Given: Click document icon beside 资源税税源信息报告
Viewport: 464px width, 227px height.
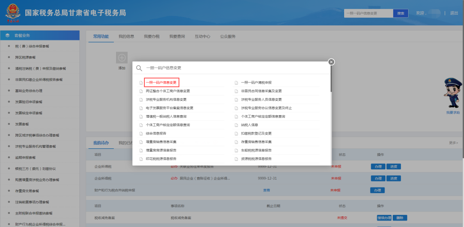Looking at the screenshot, I should coord(236,159).
